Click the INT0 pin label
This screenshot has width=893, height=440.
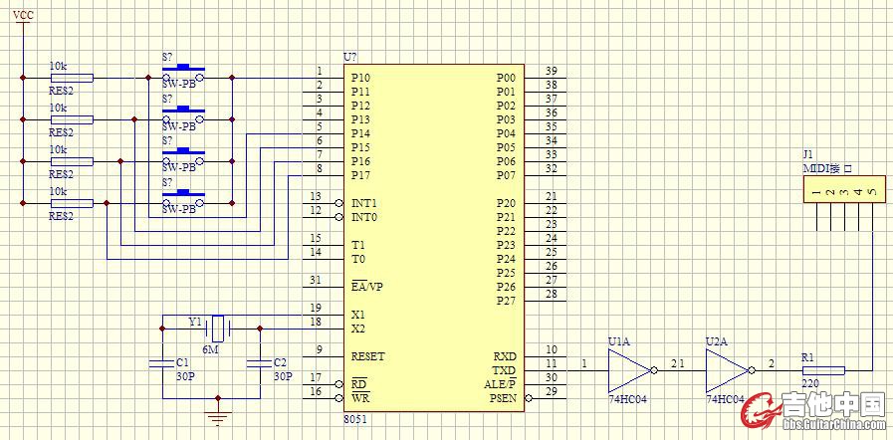pyautogui.click(x=364, y=217)
